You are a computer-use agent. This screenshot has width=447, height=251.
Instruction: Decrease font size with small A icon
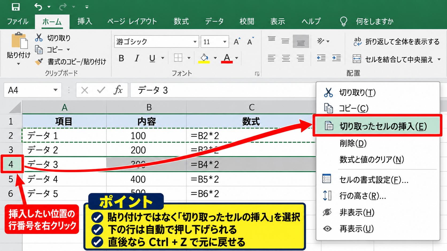pos(250,41)
